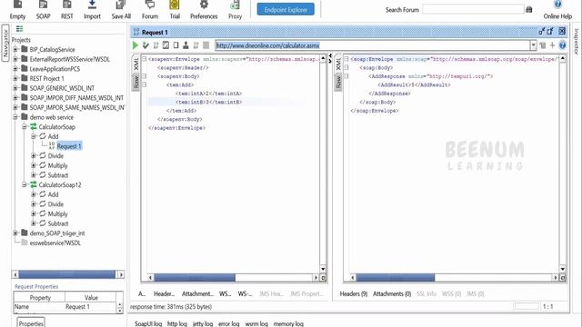Expand the LeaveApplicationPCS project node
The image size is (582, 327).
(15, 69)
